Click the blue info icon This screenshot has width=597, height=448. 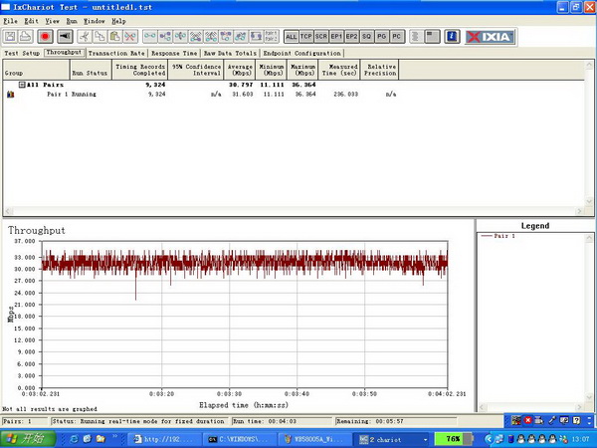point(452,37)
